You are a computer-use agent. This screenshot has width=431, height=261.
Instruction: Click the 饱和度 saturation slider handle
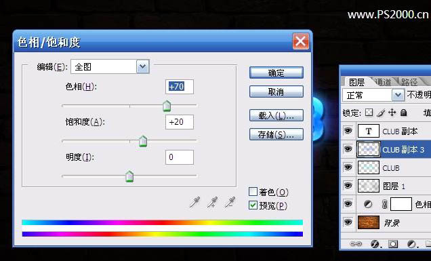(x=143, y=142)
